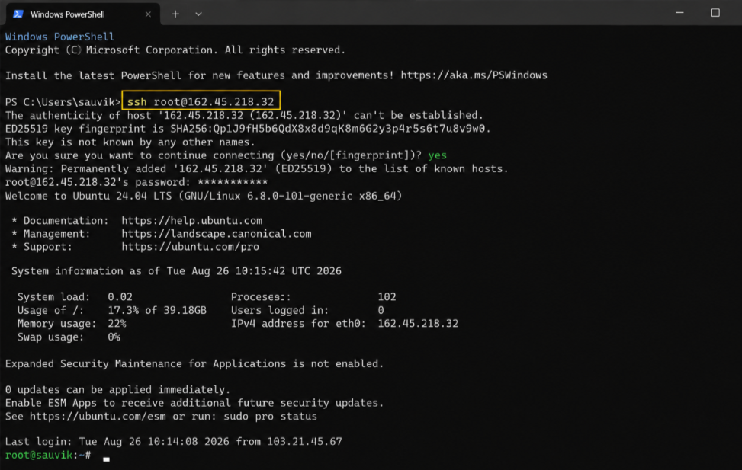Click the ssh root@162.45.218.32 command text
Viewport: 742px width, 470px height.
[201, 101]
